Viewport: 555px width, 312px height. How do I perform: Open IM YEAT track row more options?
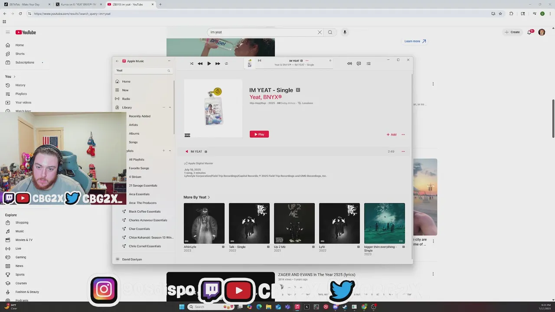(403, 152)
